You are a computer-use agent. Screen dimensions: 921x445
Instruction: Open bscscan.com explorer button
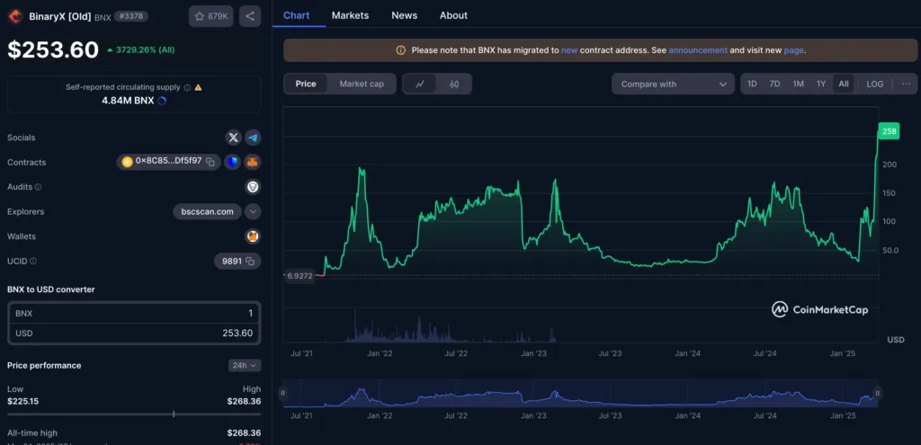(x=208, y=211)
